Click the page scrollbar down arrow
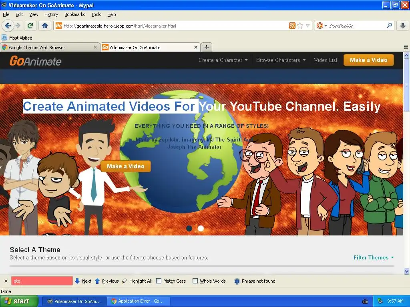 point(406,271)
